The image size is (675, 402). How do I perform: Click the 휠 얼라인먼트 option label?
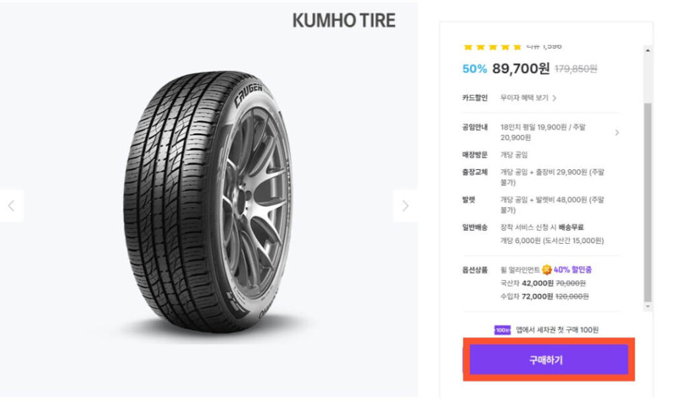coord(519,270)
